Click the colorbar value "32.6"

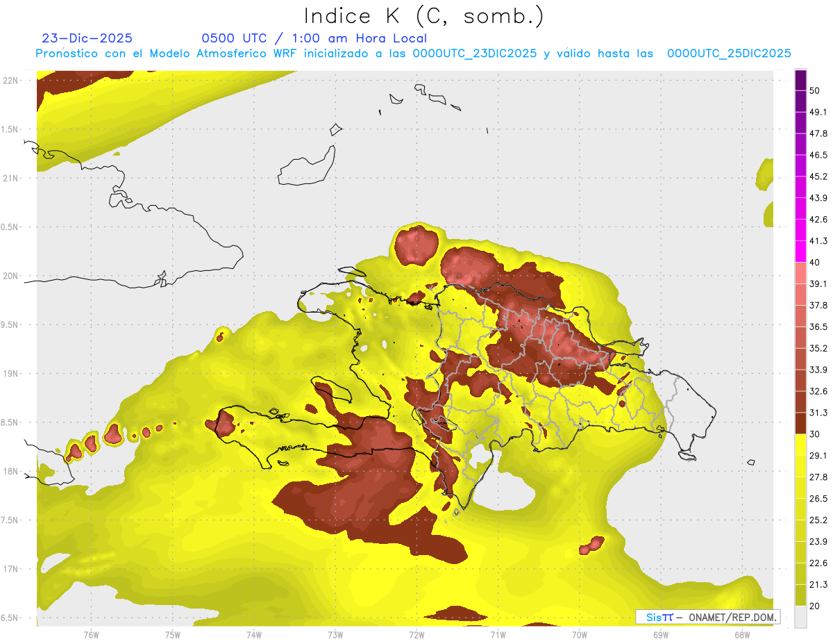818,391
